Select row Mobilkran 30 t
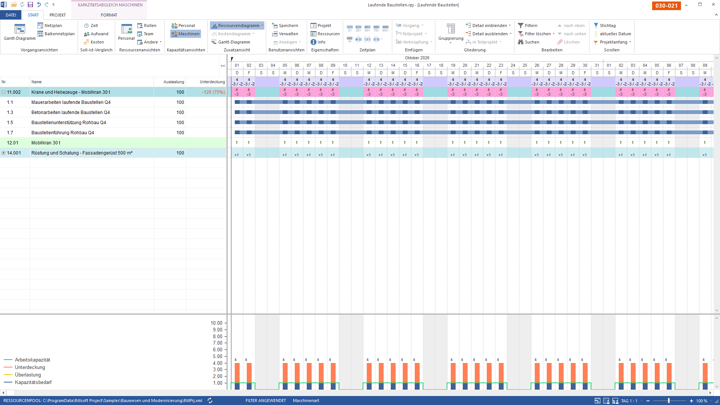 click(113, 143)
